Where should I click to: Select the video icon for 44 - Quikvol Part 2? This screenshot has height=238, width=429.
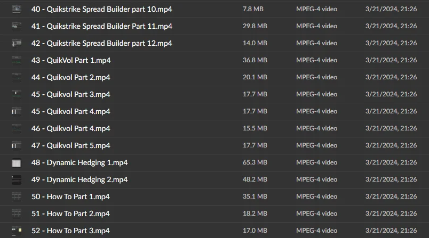pos(17,77)
